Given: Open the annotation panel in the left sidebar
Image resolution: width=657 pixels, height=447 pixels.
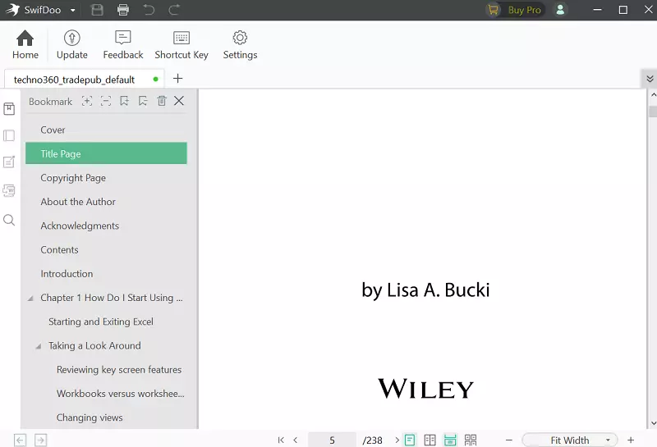Looking at the screenshot, I should (x=9, y=162).
